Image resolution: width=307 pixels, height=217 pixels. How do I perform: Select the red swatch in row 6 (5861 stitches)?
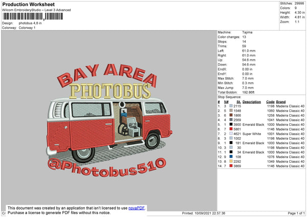[231, 129]
